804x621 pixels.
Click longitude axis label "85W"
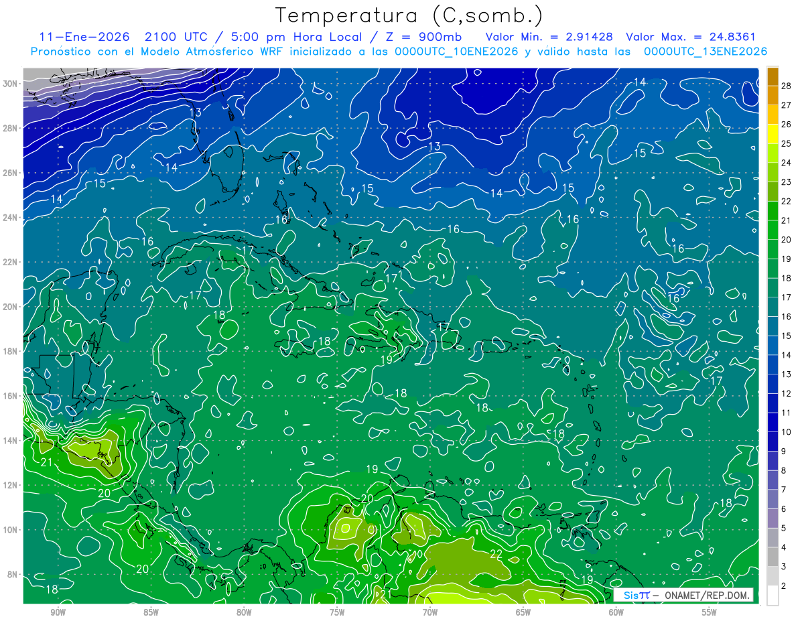[151, 612]
